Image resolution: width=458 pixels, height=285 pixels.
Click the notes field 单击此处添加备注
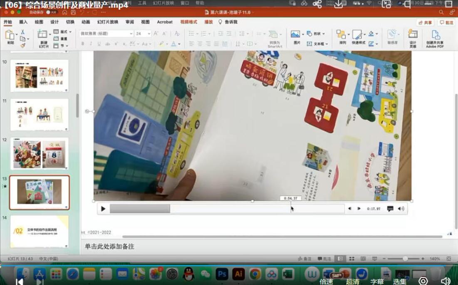coord(109,247)
